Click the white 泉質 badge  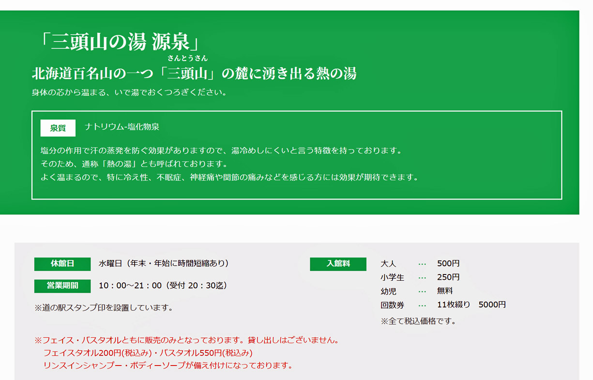[58, 128]
